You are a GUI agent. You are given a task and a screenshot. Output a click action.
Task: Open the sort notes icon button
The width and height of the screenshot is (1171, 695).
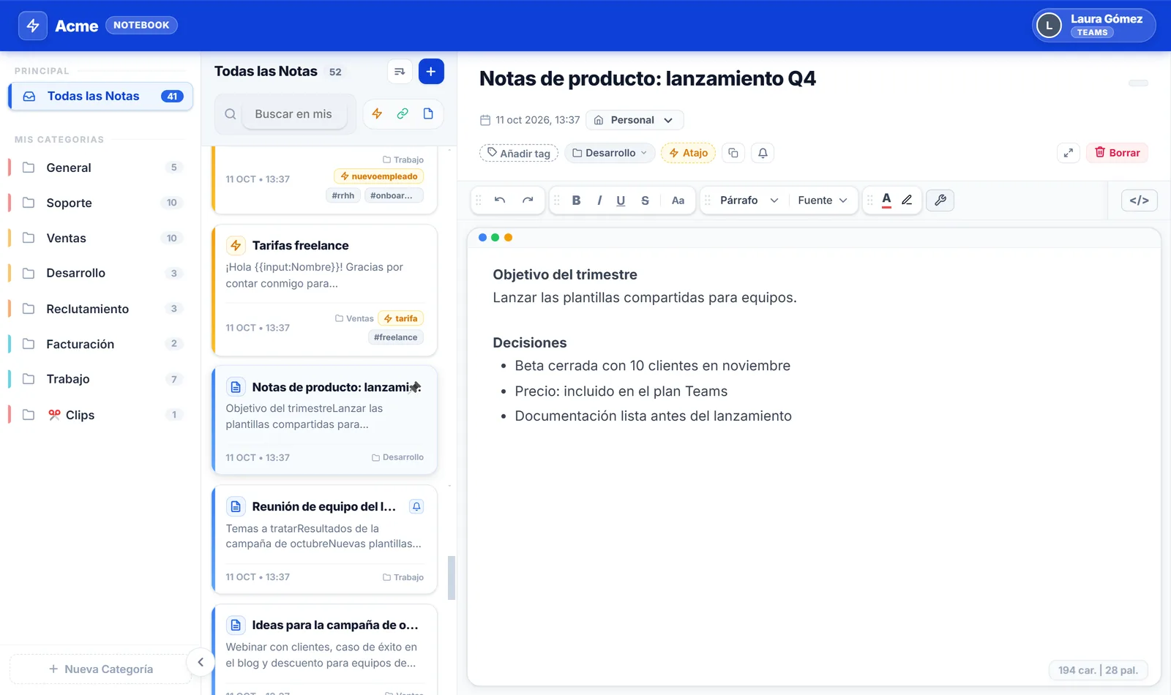[400, 72]
